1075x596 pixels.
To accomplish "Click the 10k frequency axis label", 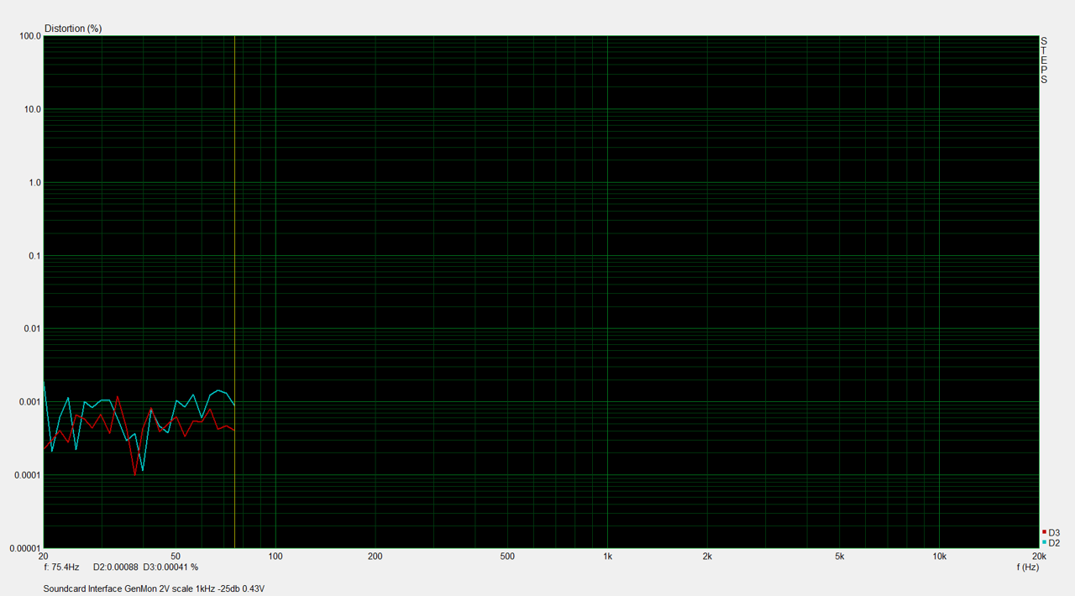I will coord(939,557).
